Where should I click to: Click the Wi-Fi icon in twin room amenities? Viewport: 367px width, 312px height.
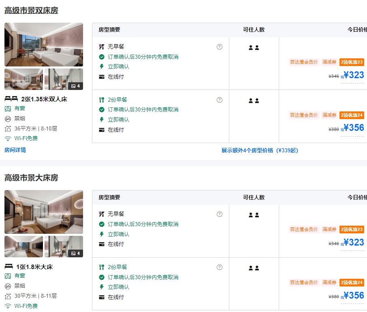click(8, 139)
